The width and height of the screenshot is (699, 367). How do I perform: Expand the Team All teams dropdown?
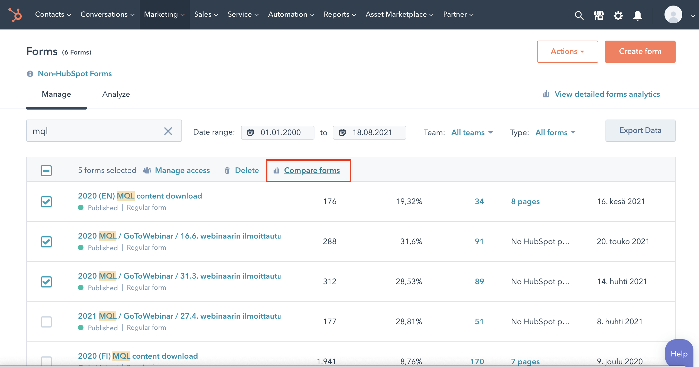pos(472,133)
